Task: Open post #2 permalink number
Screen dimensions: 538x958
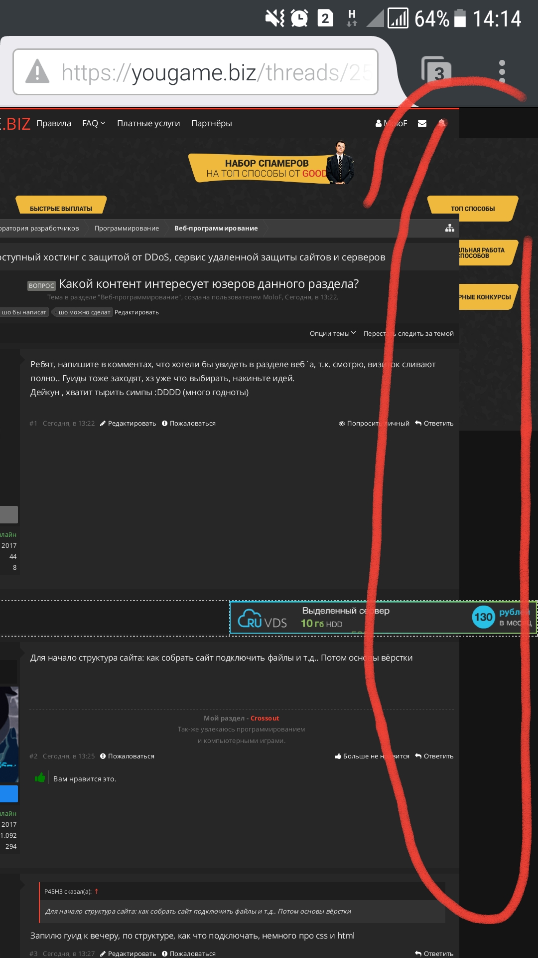Action: tap(33, 756)
